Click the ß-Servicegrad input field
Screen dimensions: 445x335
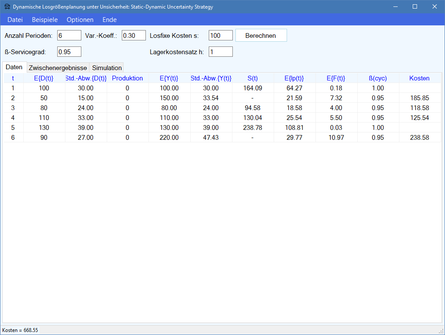click(x=69, y=52)
